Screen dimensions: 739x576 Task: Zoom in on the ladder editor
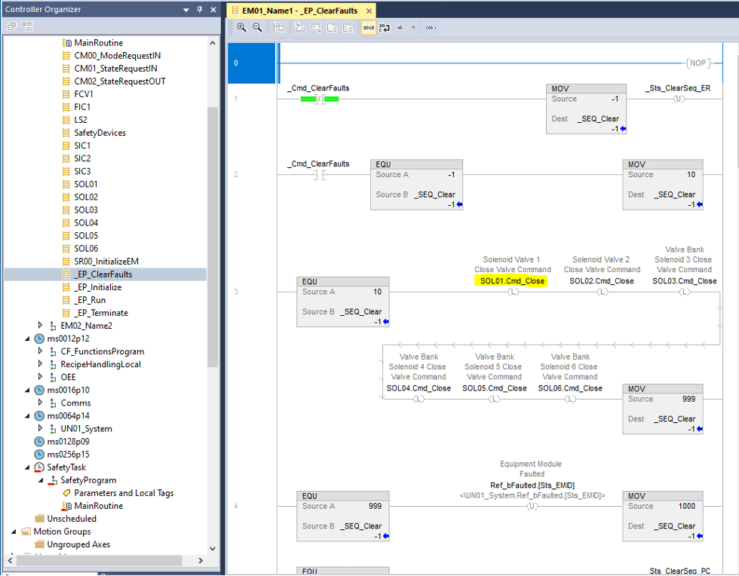pos(242,27)
